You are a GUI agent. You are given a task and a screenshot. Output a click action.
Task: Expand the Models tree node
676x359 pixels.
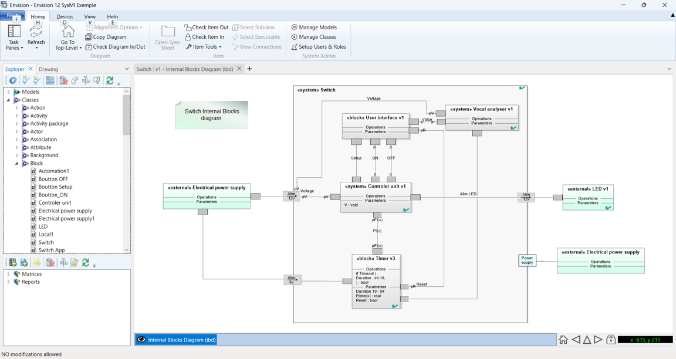pyautogui.click(x=9, y=92)
